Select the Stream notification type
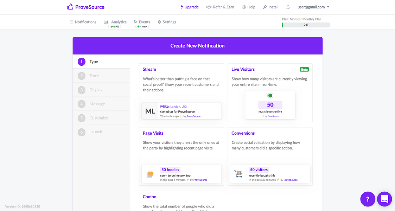This screenshot has height=211, width=395. coord(181,92)
